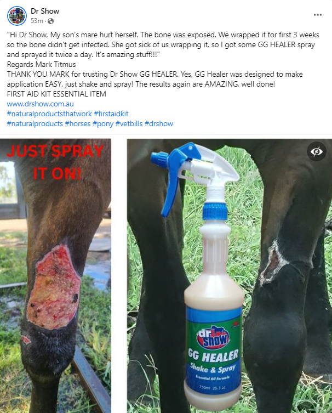Click the healed leg wound on right photo

[x=273, y=263]
